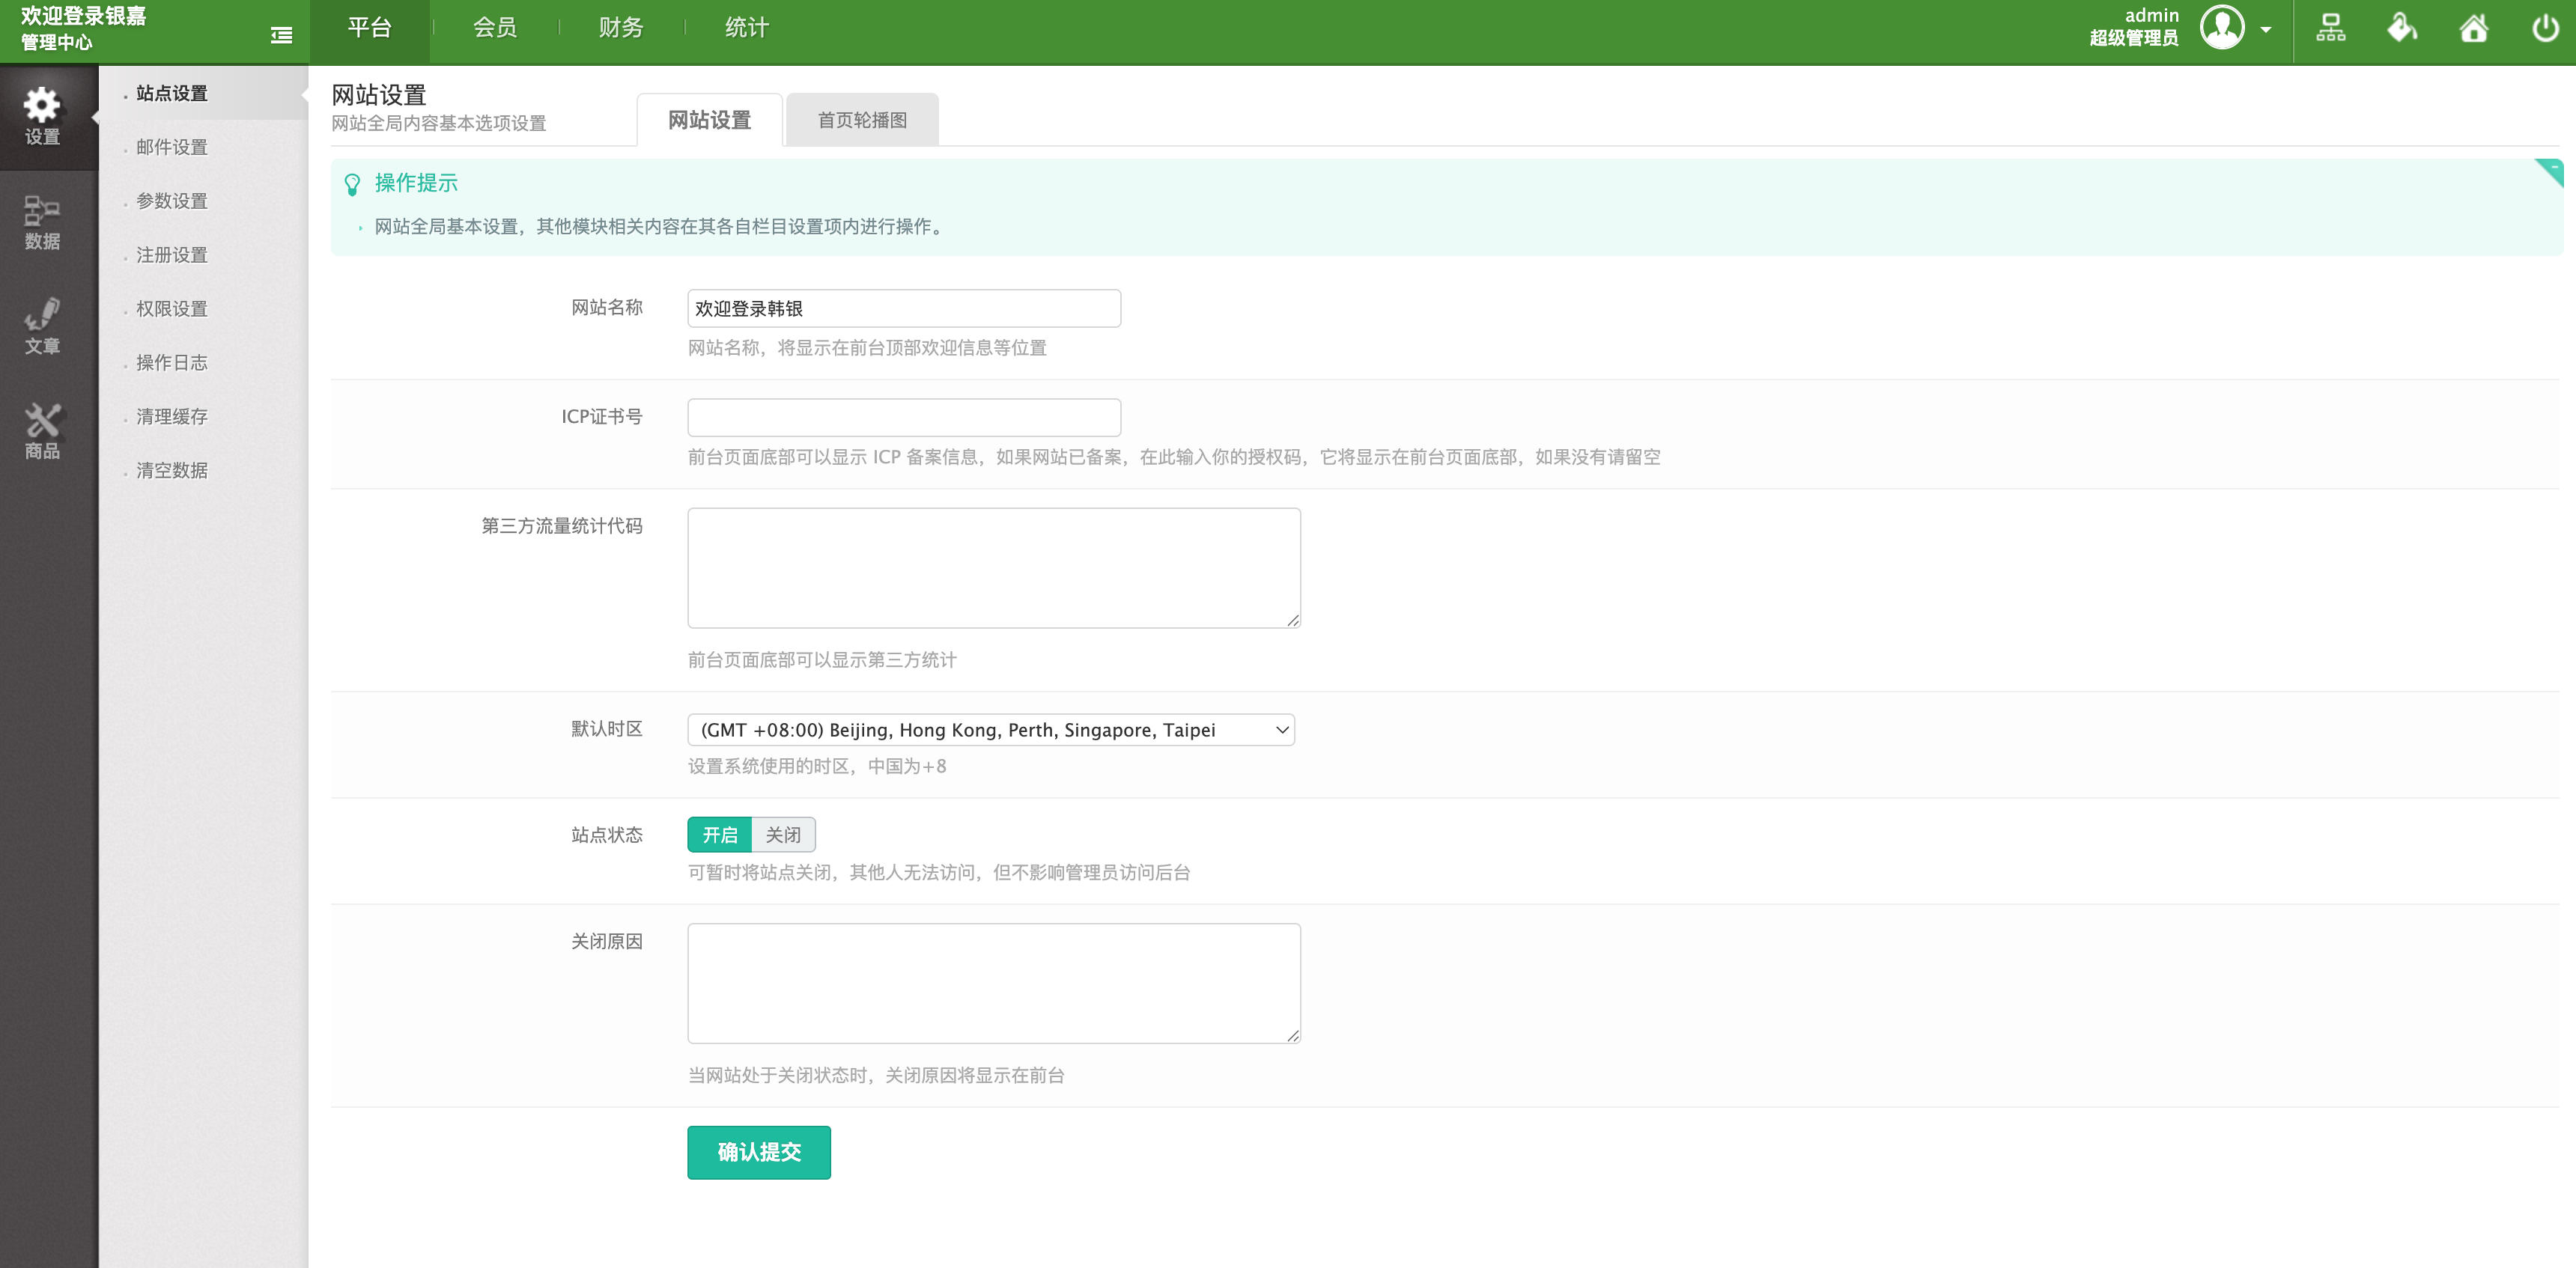
Task: Set 站点状态 to 开启
Action: 719,835
